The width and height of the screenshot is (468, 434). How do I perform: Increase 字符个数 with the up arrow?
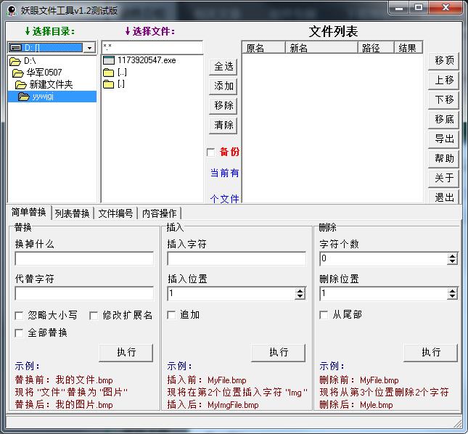point(453,255)
